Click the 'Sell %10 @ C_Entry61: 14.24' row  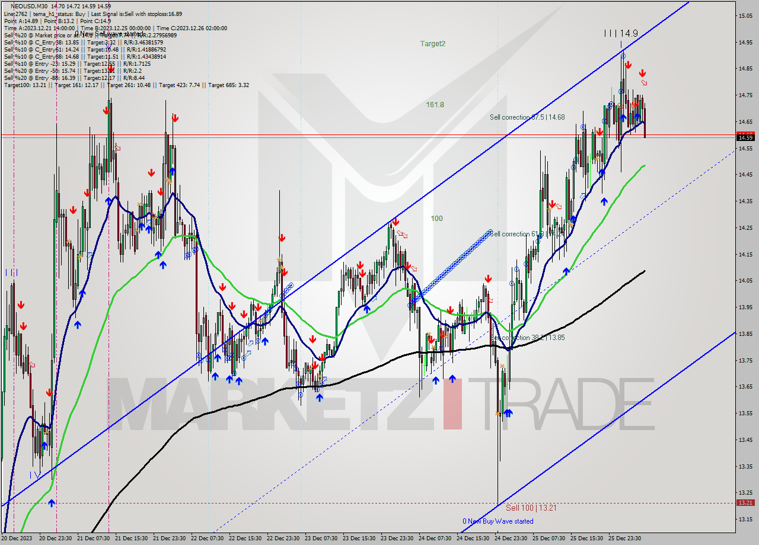tap(85, 49)
